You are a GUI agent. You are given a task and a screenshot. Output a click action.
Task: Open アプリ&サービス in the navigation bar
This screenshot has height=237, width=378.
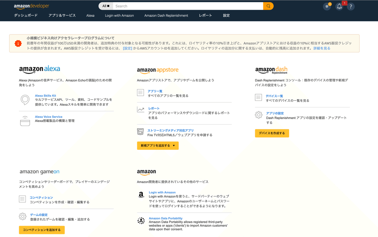click(x=62, y=15)
